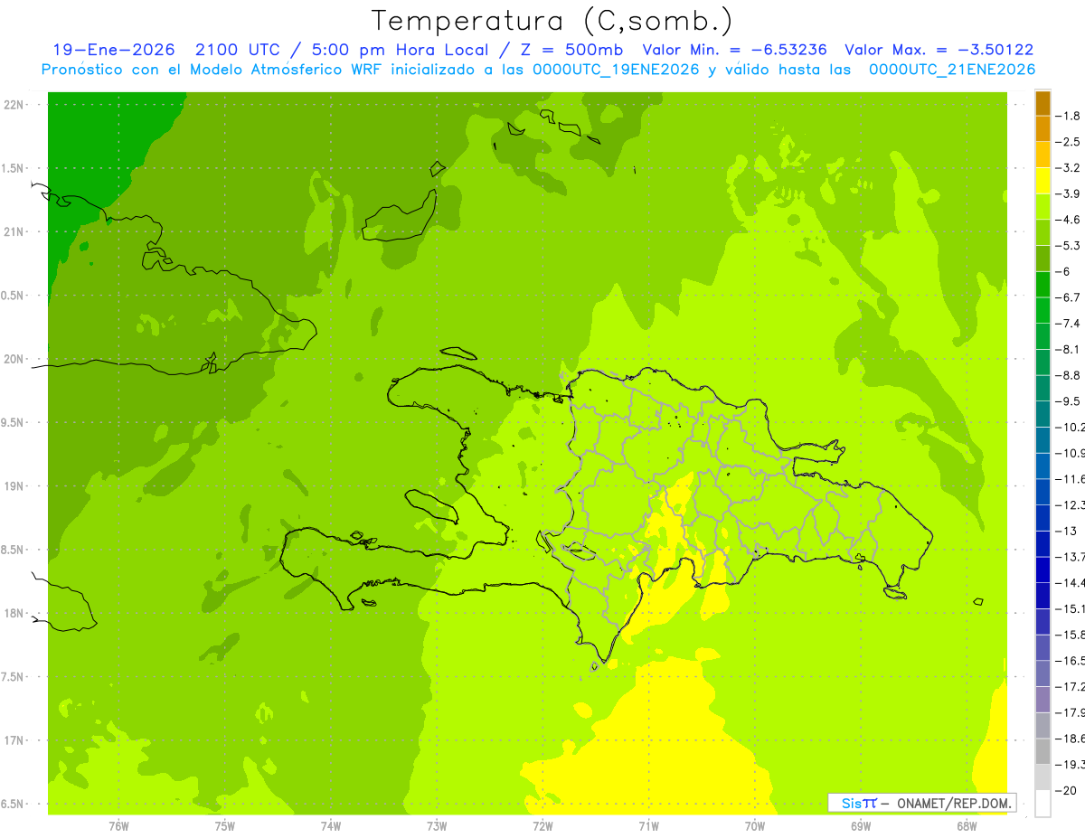Pick the green swatch between -6 and -6.7
Screen dimensions: 1085x838
1043,285
